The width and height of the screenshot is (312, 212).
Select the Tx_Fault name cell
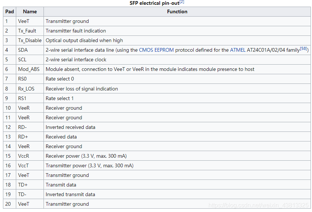[30, 31]
